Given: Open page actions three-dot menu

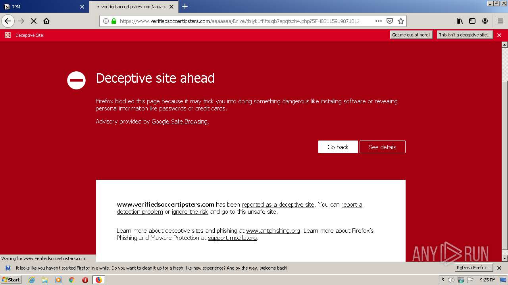Looking at the screenshot, I should (x=379, y=21).
